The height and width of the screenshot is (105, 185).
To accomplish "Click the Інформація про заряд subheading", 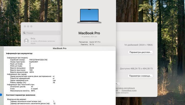I will click(x=17, y=74).
